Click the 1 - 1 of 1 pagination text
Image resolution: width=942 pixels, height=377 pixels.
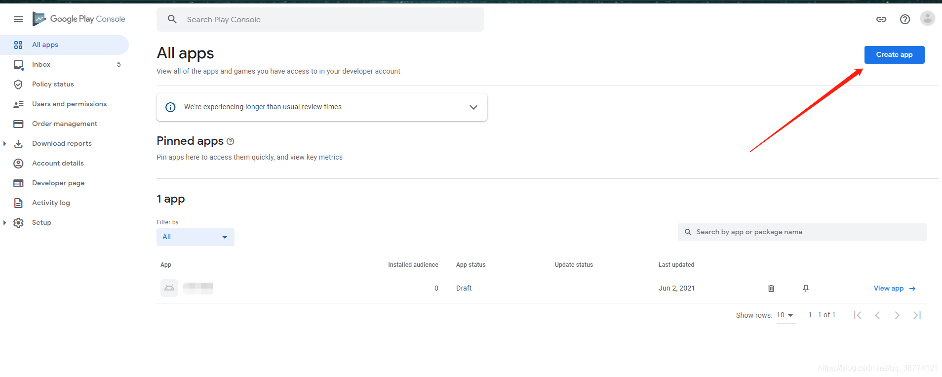coord(822,315)
